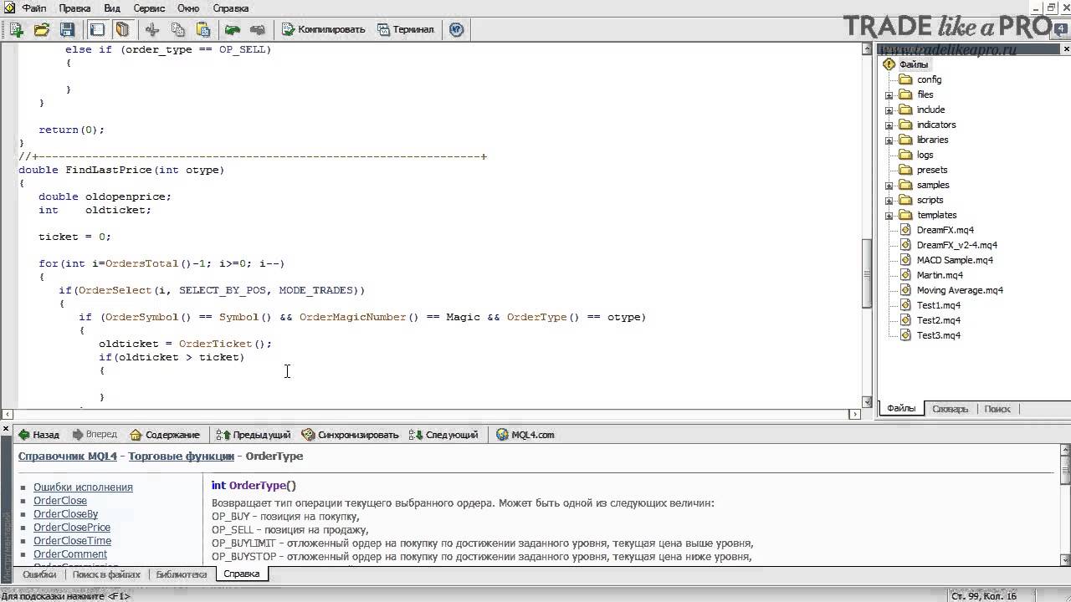Viewport: 1071px width, 602px height.
Task: Select Moving Average.mq4 file
Action: pos(960,290)
